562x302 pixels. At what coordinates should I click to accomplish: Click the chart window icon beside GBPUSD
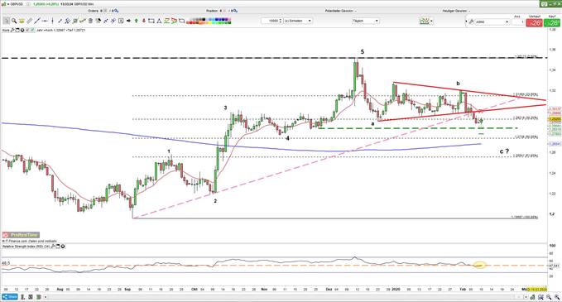4,4
